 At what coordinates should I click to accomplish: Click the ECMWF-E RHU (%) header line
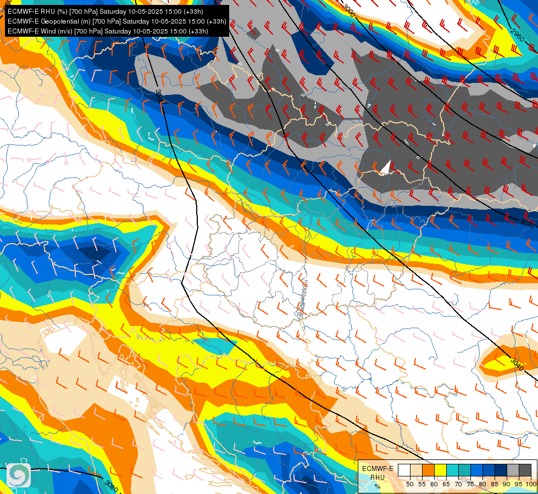pos(106,12)
